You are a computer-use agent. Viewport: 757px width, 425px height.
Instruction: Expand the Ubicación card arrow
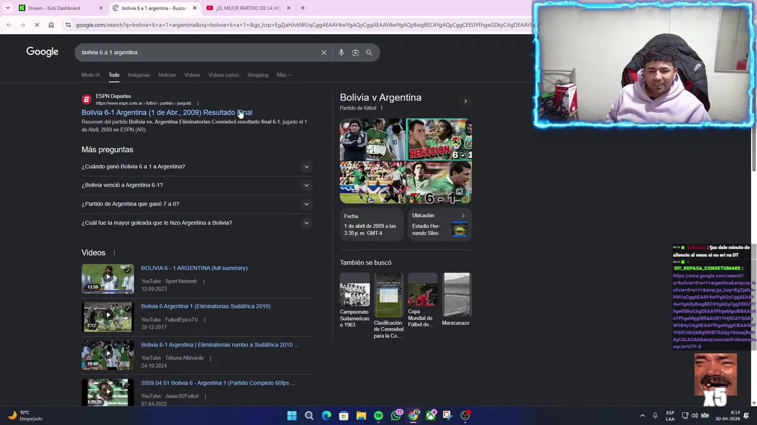[462, 215]
